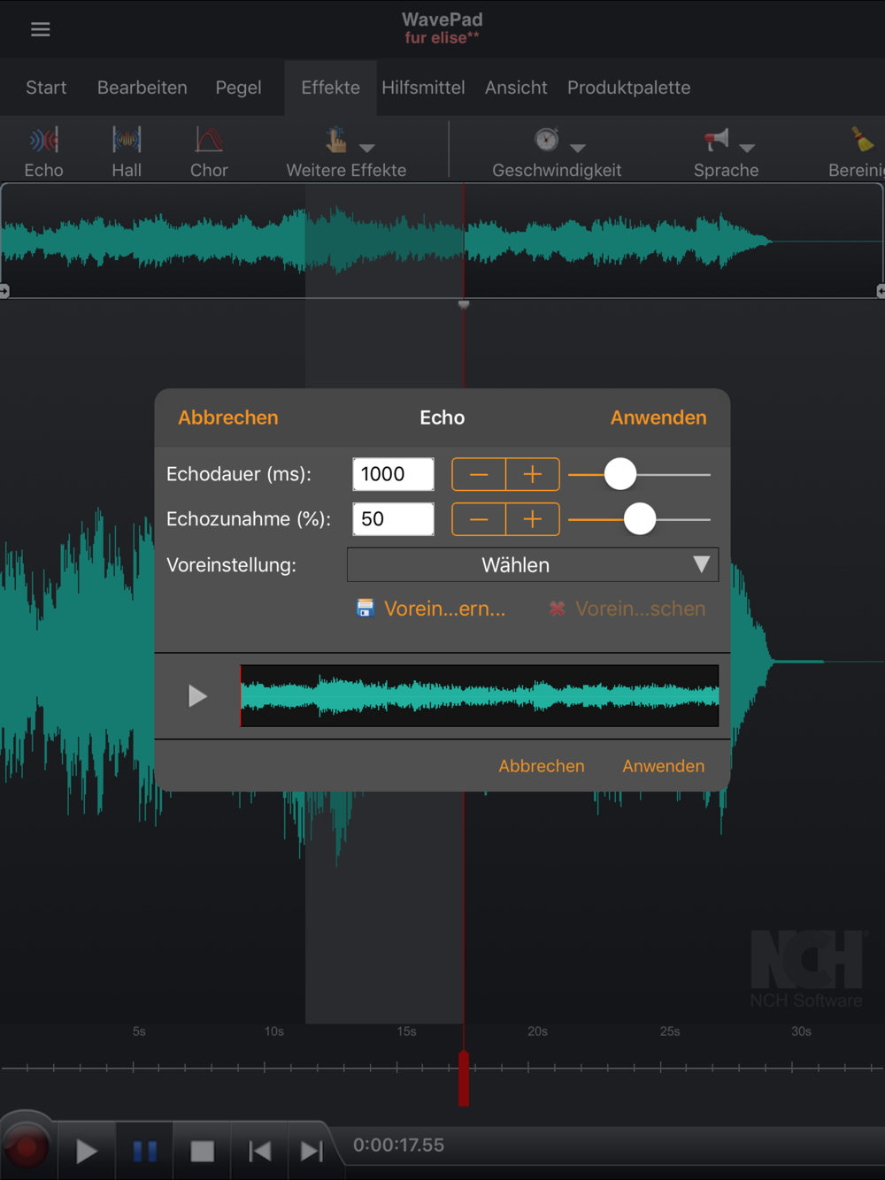Click the left overview resize handle
885x1180 pixels.
click(x=4, y=291)
